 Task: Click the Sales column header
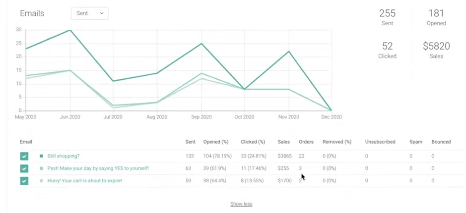(284, 142)
